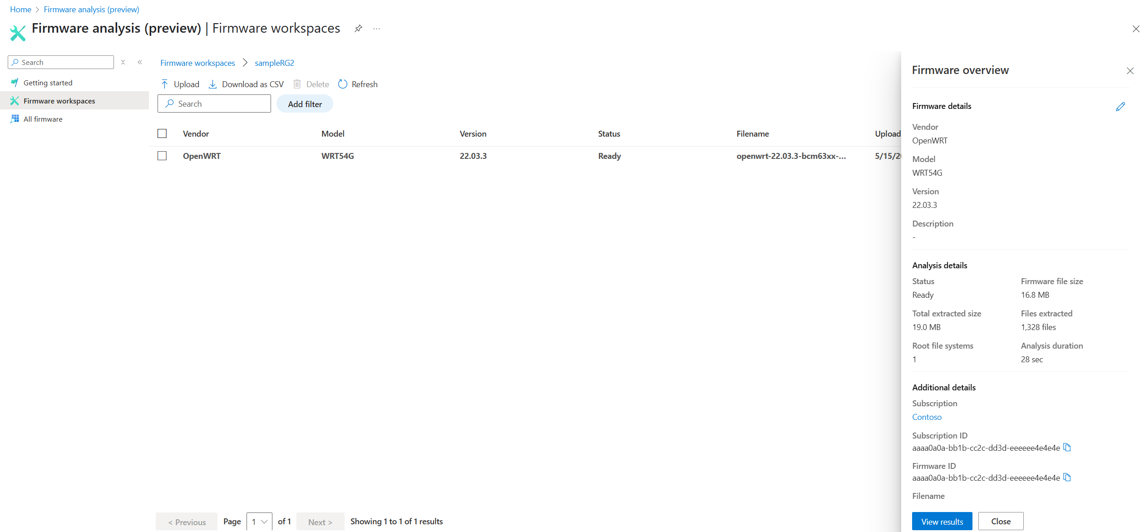Open the sampleRG2 workspace breadcrumb
Screen dimensions: 1145x532
[274, 63]
